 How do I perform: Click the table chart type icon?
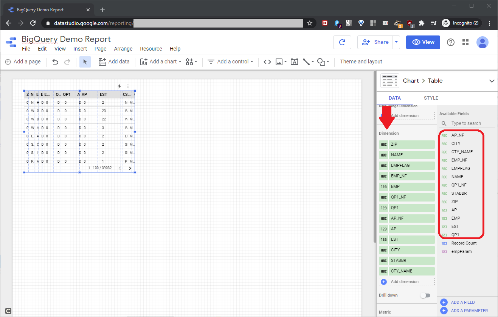[390, 81]
